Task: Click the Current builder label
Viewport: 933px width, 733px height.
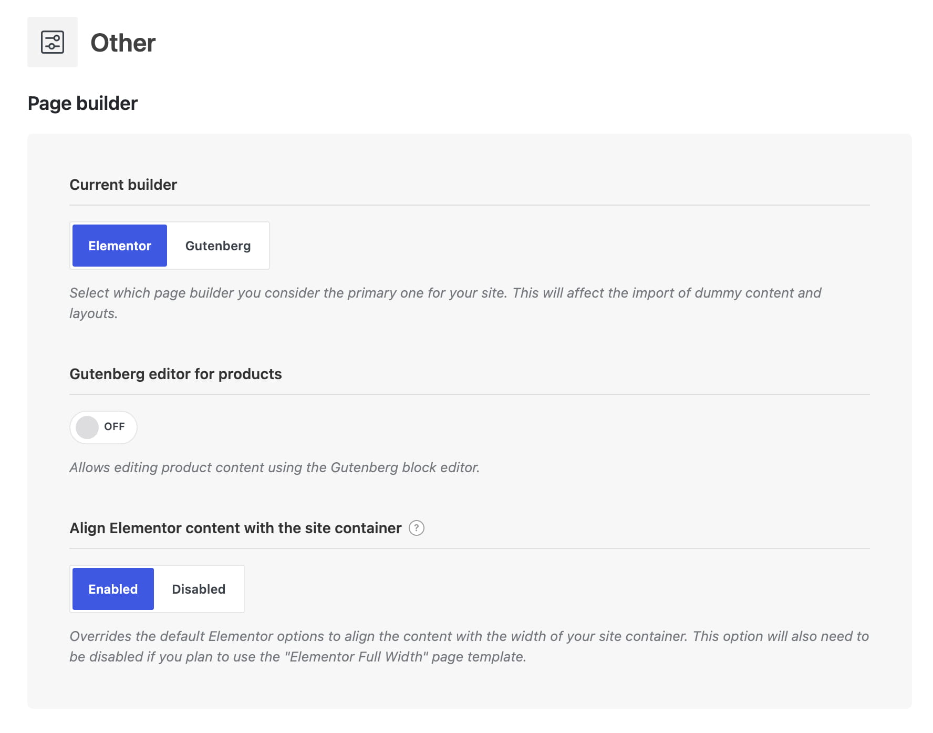Action: click(123, 185)
